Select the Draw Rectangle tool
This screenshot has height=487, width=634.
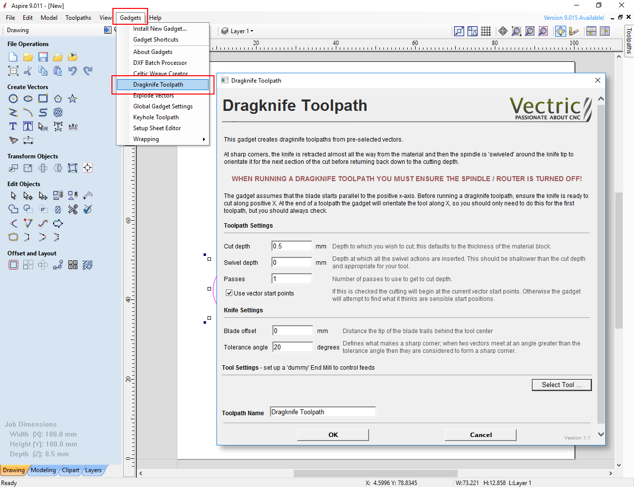pos(43,98)
